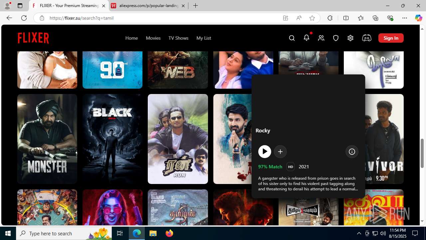Viewport: 426px width, 240px height.
Task: Add Rocky to My List
Action: click(x=280, y=152)
